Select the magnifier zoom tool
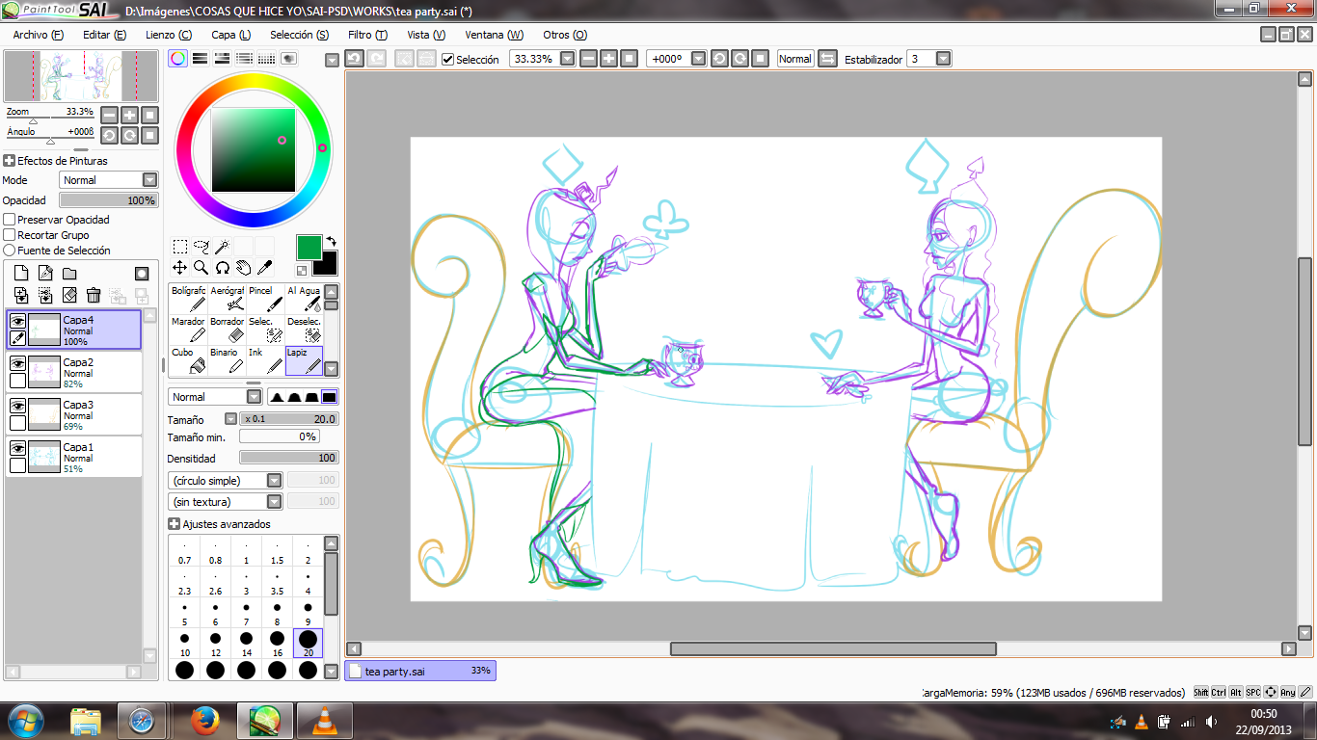This screenshot has height=740, width=1317. coord(202,268)
